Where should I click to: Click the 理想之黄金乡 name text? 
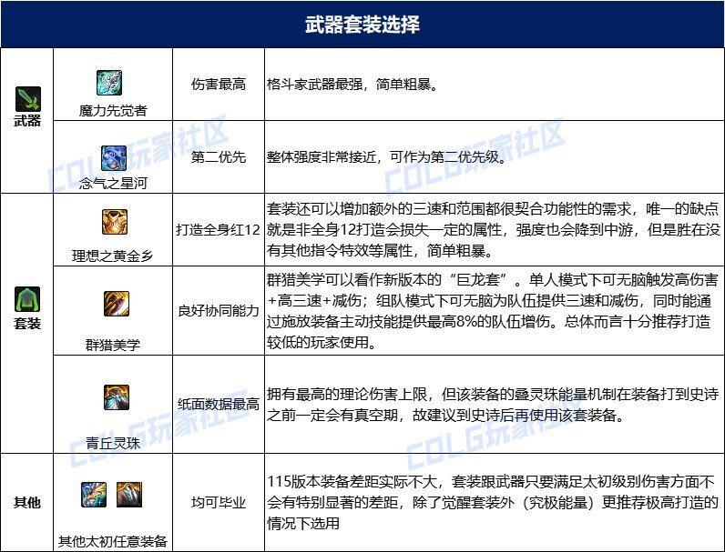113,256
